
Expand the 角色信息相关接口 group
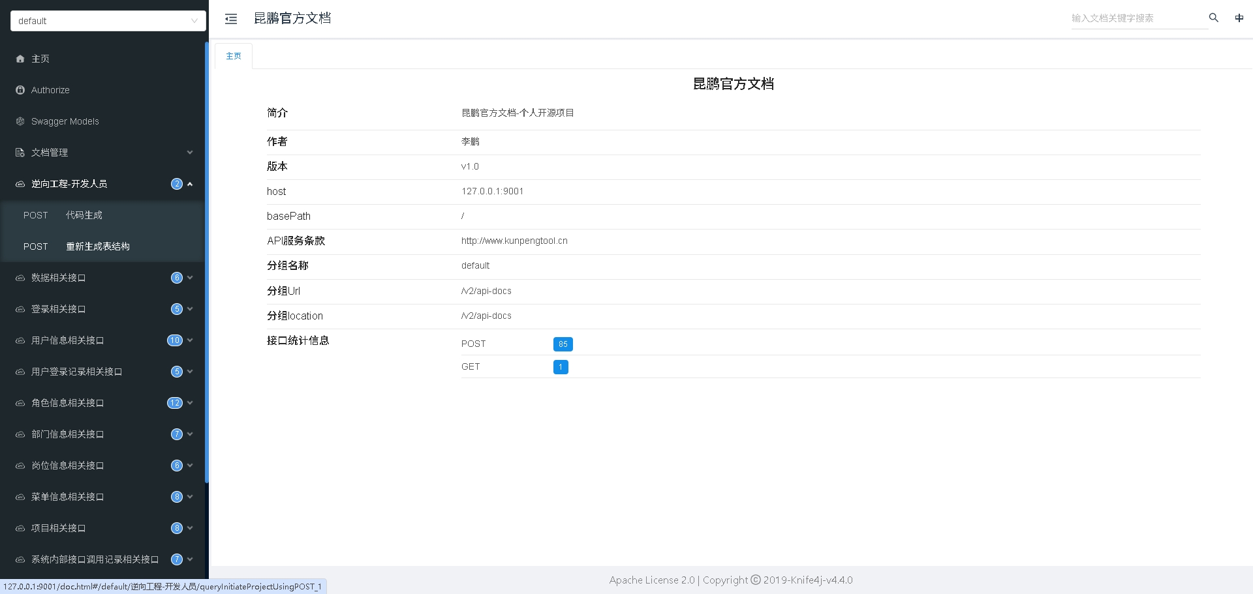[190, 403]
